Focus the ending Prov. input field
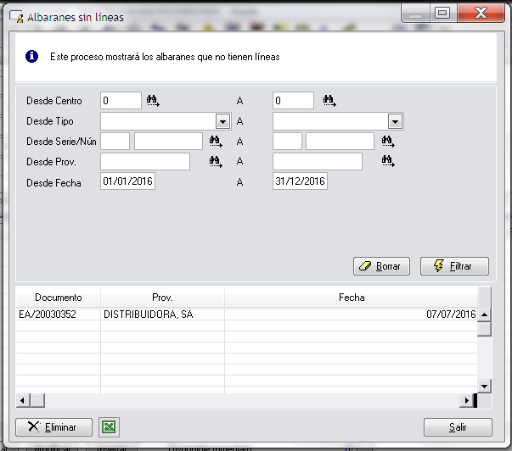 point(318,161)
